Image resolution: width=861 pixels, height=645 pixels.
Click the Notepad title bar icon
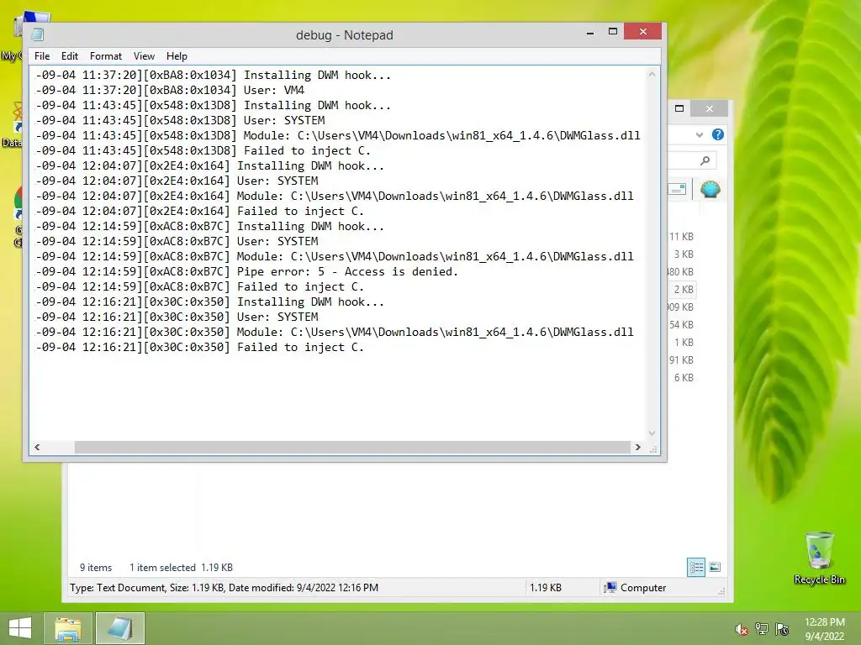point(38,34)
